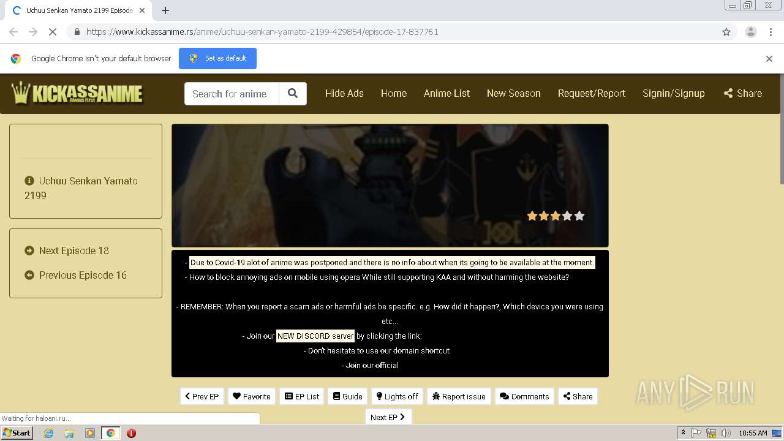View site security lock information
Screen dimensions: 784x441
[77, 32]
